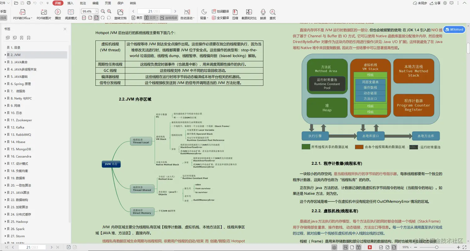Switch to the 批注 ribbon tab
This screenshot has width=470, height=251.
tap(83, 3)
